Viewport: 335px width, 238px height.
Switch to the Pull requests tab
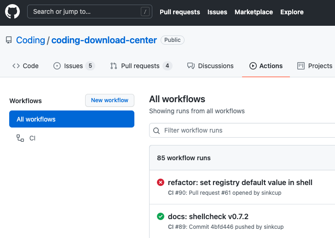click(x=140, y=66)
